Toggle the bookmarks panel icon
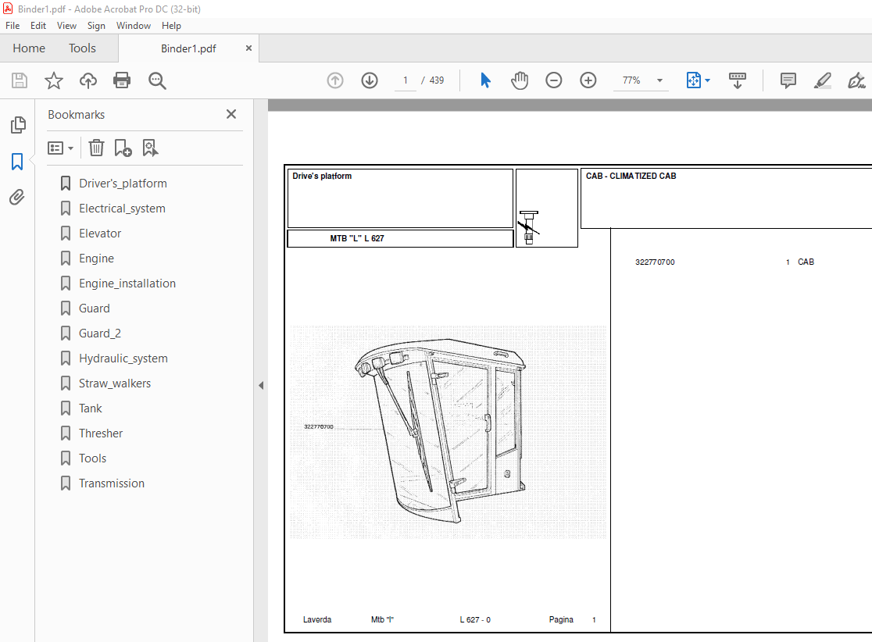This screenshot has height=642, width=872. coord(17,162)
